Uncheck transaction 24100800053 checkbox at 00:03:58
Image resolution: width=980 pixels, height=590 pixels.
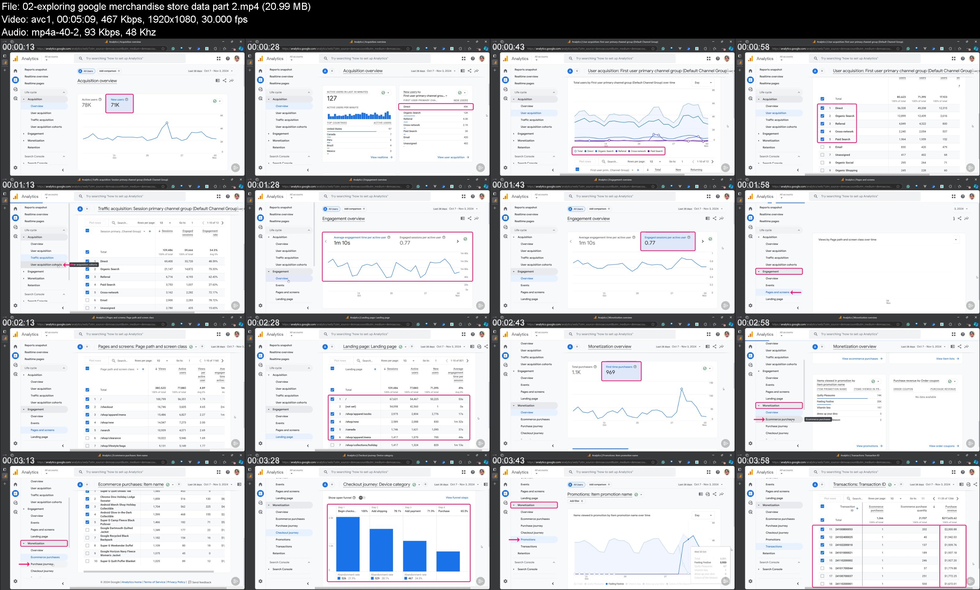pos(822,529)
